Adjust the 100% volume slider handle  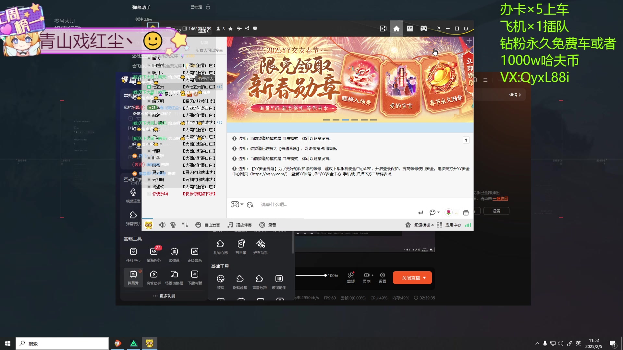(325, 275)
